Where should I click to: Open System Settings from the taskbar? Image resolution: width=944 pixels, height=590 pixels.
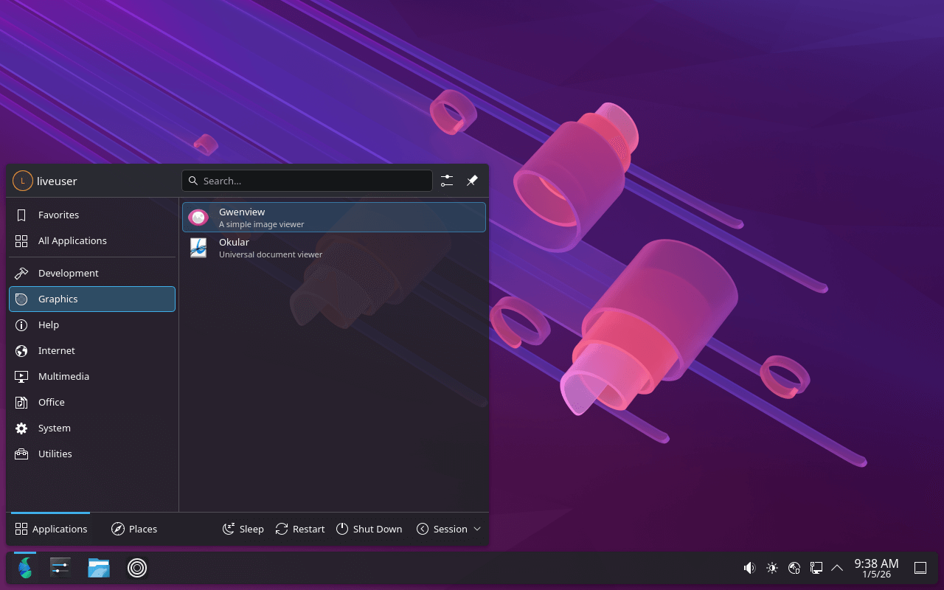point(60,567)
